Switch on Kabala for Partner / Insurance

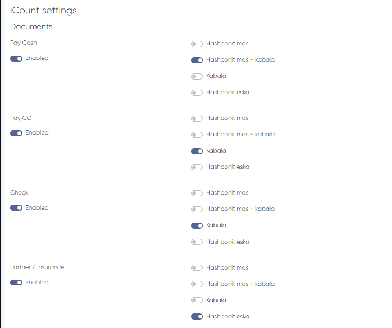click(197, 301)
